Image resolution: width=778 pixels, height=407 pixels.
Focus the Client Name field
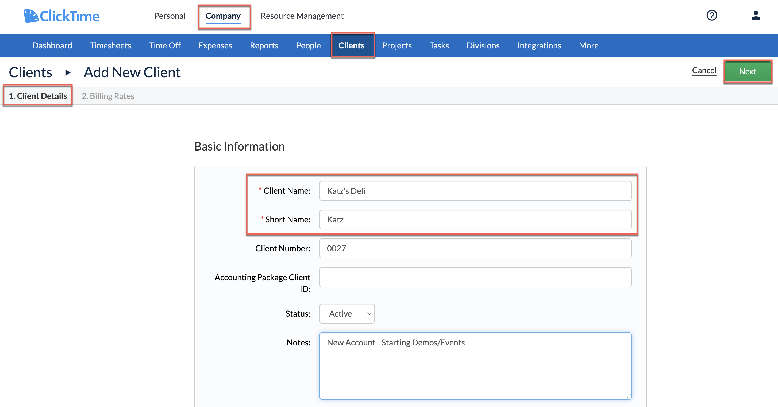click(x=475, y=191)
